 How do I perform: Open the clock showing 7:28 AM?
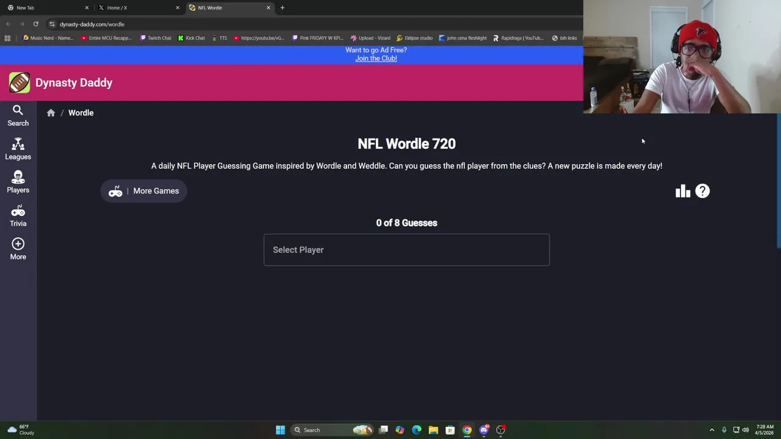tap(765, 430)
